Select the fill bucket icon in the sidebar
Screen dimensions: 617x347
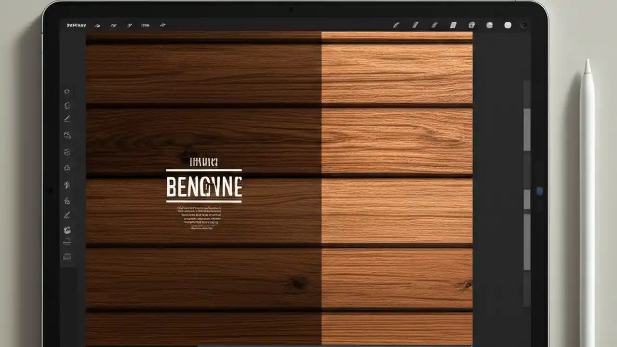pyautogui.click(x=67, y=152)
